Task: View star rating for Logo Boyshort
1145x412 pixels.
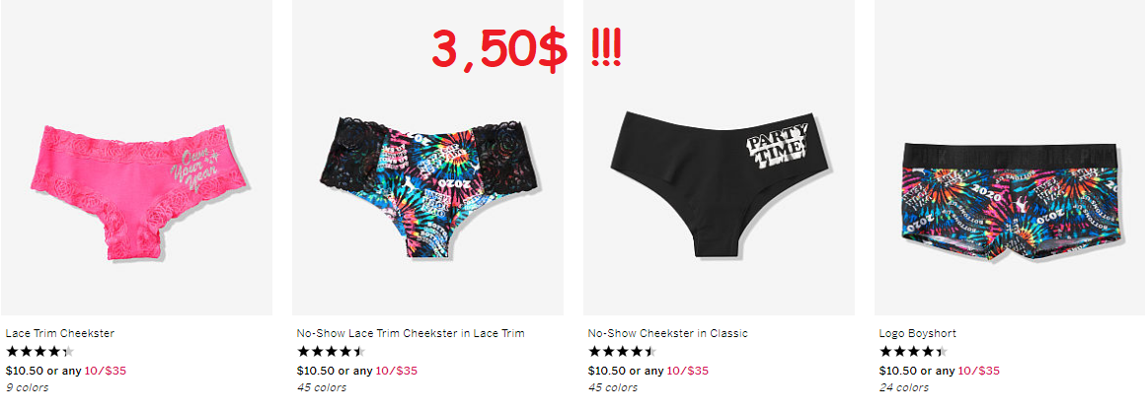Action: coord(913,352)
